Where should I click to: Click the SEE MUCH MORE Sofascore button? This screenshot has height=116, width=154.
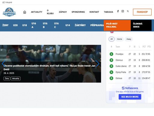coord(130,97)
